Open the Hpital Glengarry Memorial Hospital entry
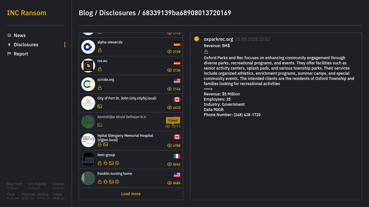Image resolution: width=369 pixels, height=207 pixels. 131,141
